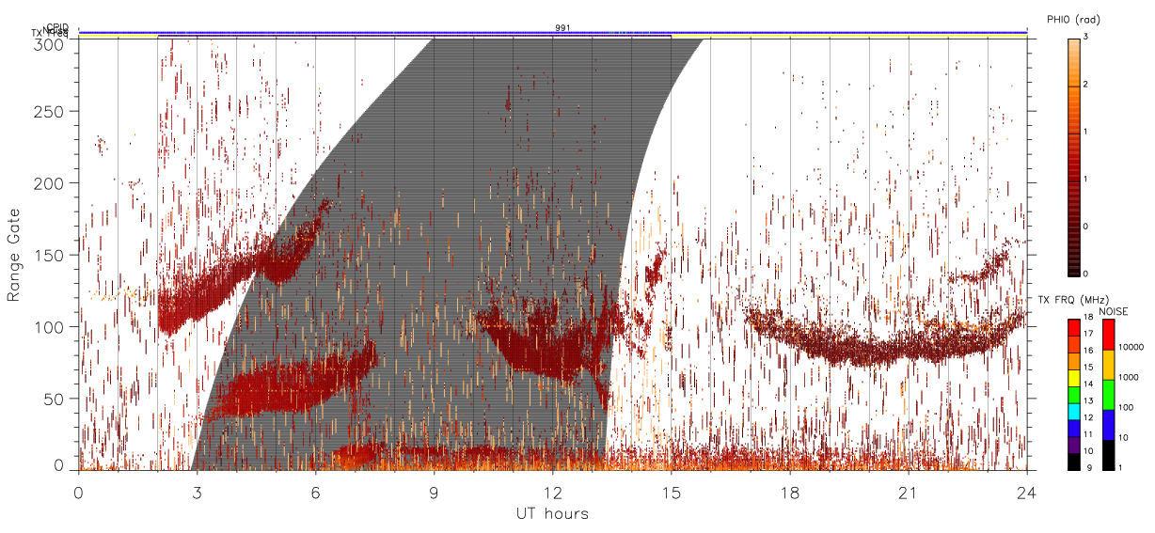Click the x-axis tick label '15'
This screenshot has height=533, width=1155.
[671, 492]
